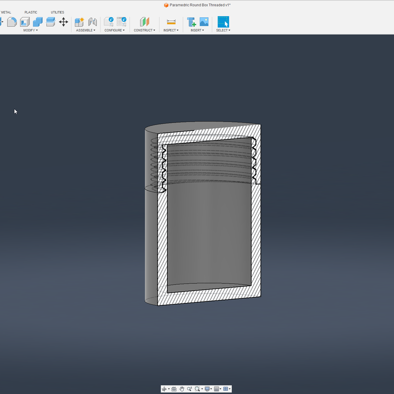Click the Shell tool icon

point(25,22)
